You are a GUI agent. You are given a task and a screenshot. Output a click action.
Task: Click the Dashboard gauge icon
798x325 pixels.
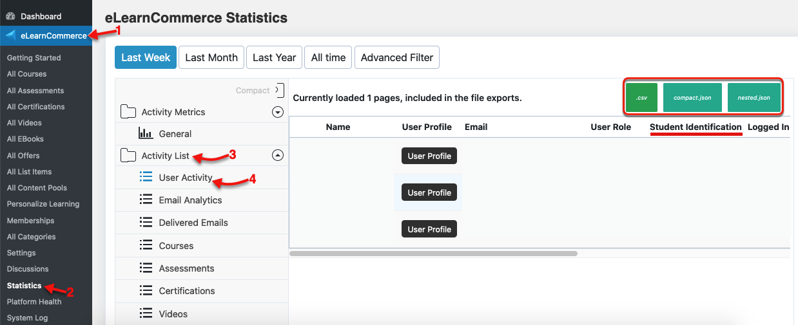point(10,16)
